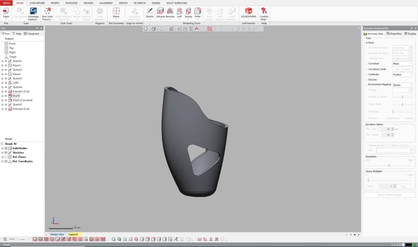The width and height of the screenshot is (418, 247).
Task: Adjust the Number of Stripes slider
Action: 402,97
